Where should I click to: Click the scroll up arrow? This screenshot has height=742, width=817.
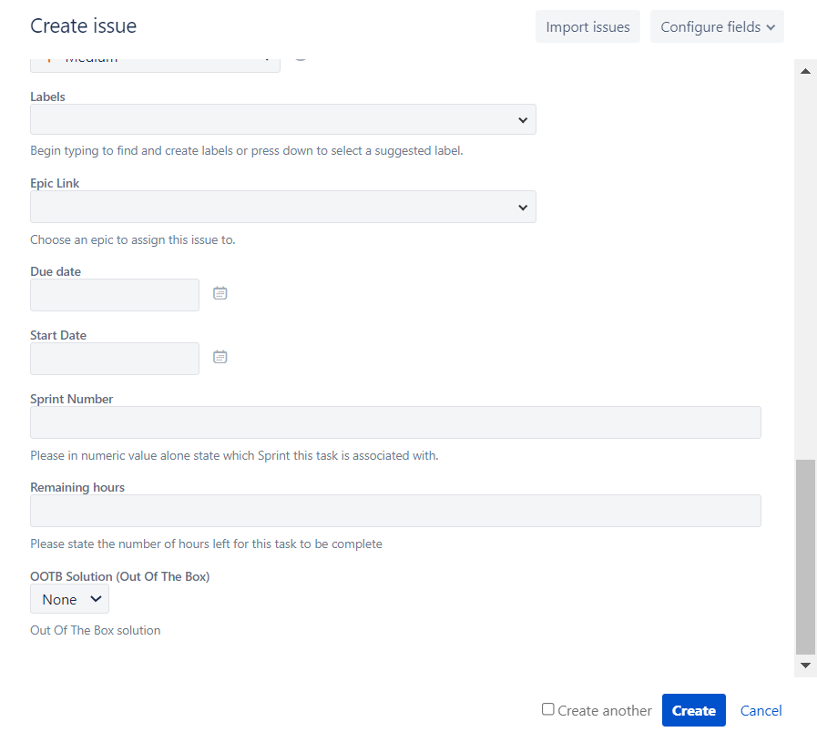point(805,71)
